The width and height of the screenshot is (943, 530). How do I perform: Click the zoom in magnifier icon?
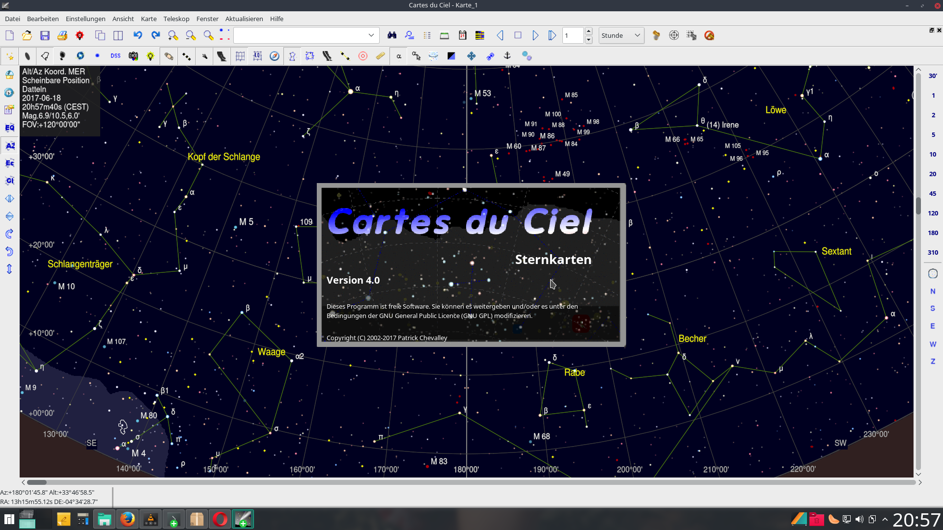173,35
